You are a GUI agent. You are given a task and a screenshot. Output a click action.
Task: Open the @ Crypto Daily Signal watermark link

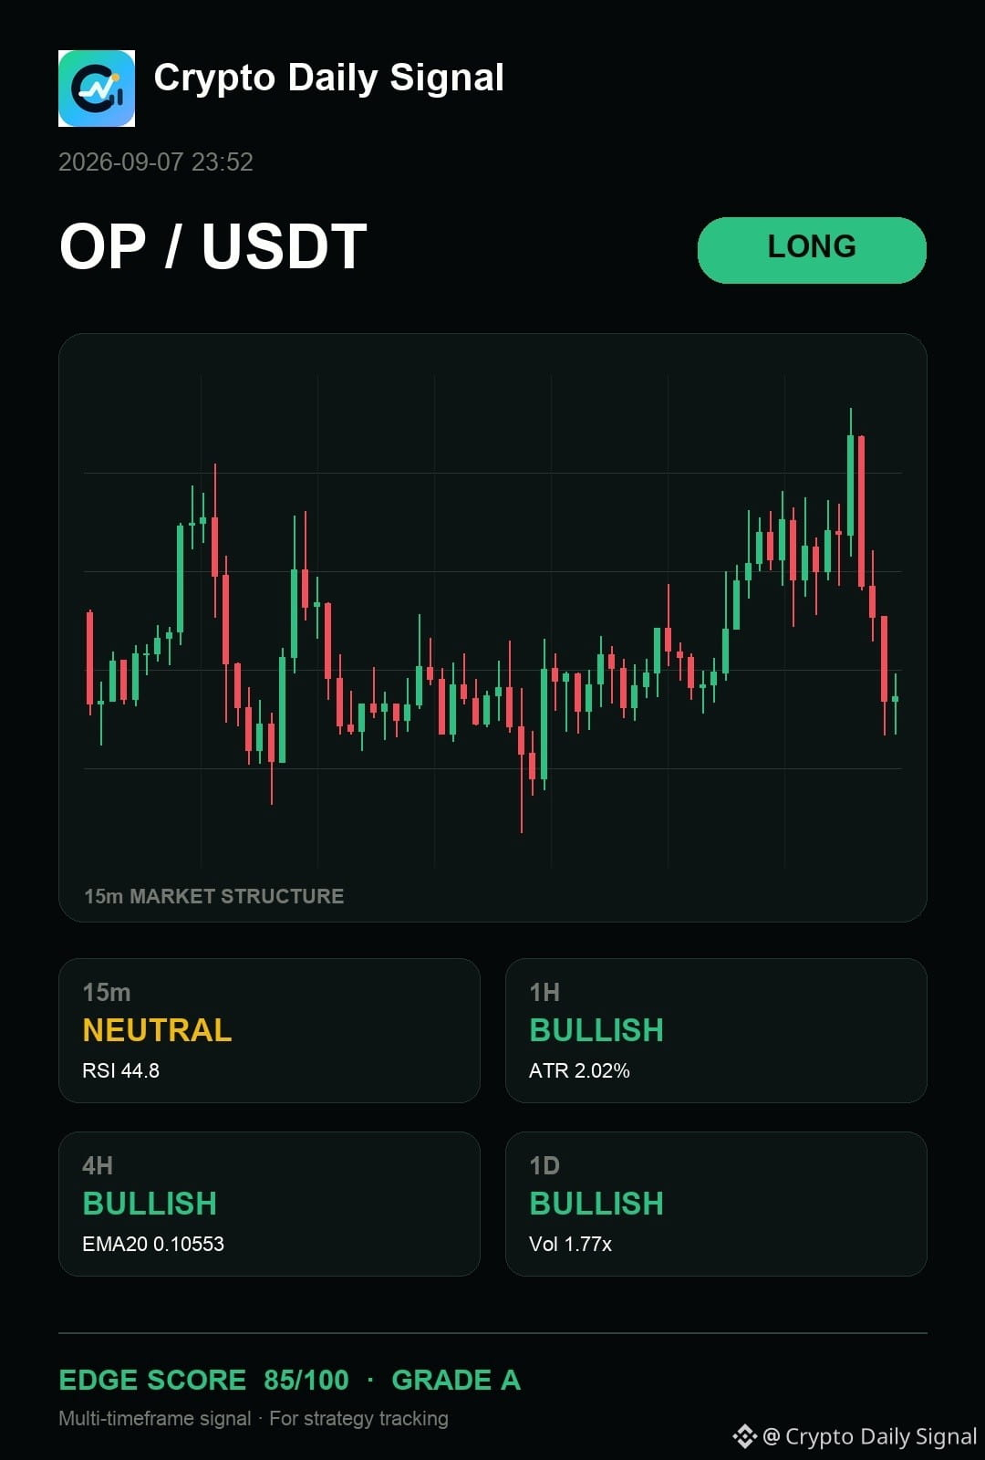point(869,1436)
